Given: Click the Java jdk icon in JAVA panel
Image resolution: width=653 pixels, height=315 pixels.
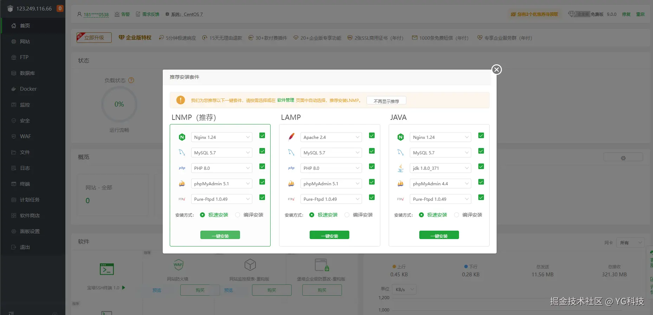Looking at the screenshot, I should point(401,168).
